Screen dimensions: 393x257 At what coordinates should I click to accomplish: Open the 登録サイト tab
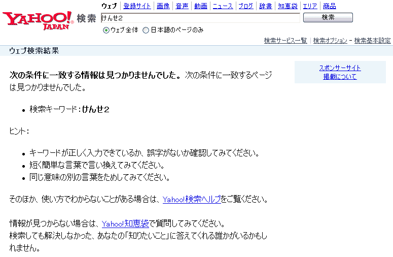(136, 6)
